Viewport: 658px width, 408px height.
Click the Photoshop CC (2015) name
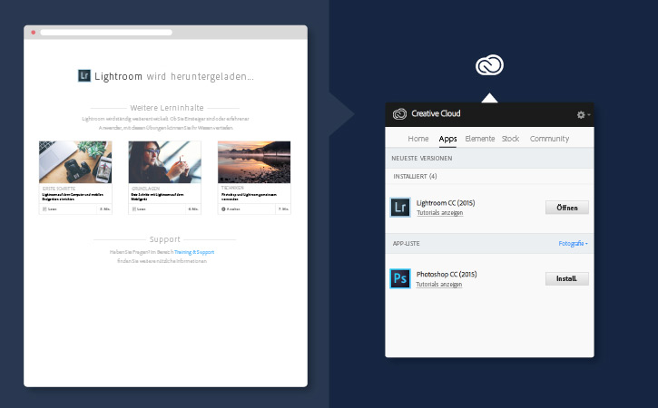(447, 274)
